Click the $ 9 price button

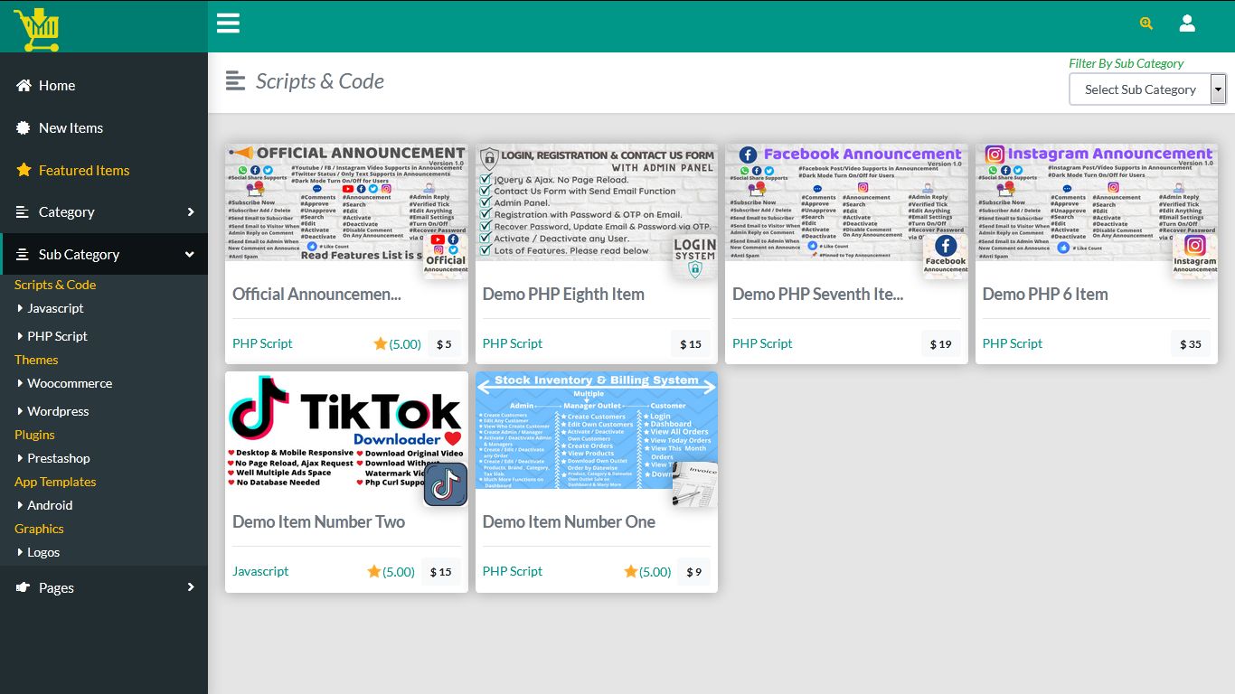(693, 572)
